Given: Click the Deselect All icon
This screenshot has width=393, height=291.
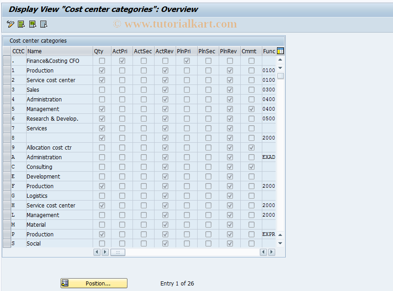Looking at the screenshot, I should (x=43, y=24).
